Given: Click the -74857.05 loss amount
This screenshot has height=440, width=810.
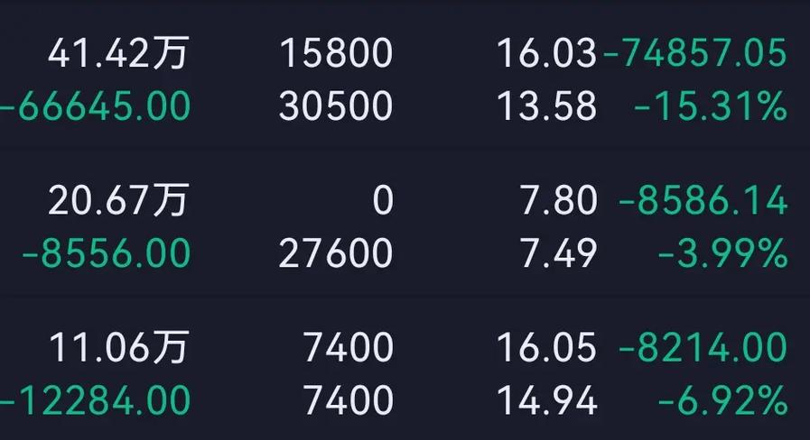Looking at the screenshot, I should [x=694, y=53].
